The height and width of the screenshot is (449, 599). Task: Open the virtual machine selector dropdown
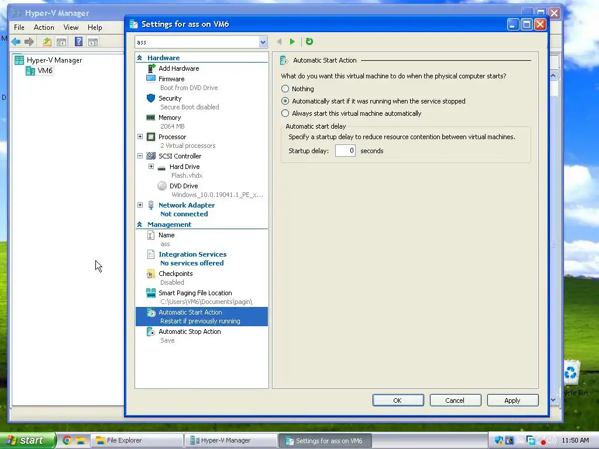pyautogui.click(x=263, y=42)
